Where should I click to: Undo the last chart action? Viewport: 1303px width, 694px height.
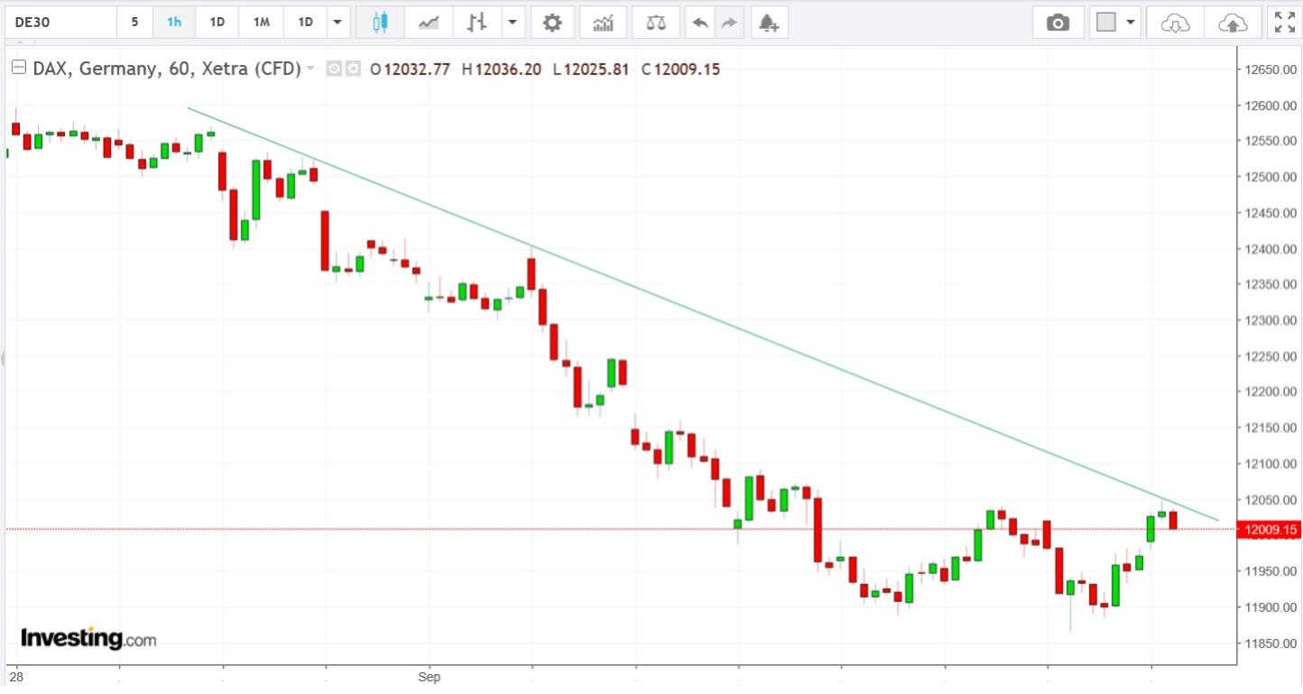[700, 22]
